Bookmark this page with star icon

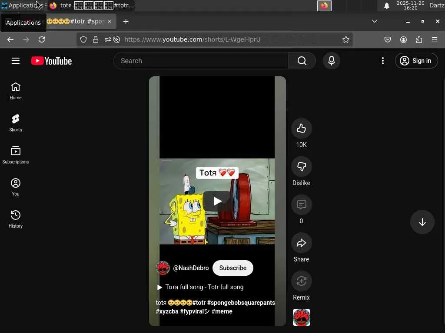[345, 39]
